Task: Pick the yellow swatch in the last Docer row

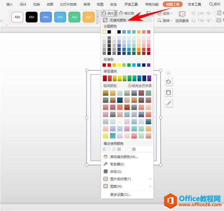Action: [106, 136]
